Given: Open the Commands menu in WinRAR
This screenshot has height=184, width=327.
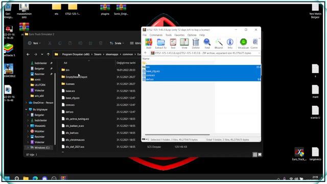Looking at the screenshot, I should coord(156,35).
